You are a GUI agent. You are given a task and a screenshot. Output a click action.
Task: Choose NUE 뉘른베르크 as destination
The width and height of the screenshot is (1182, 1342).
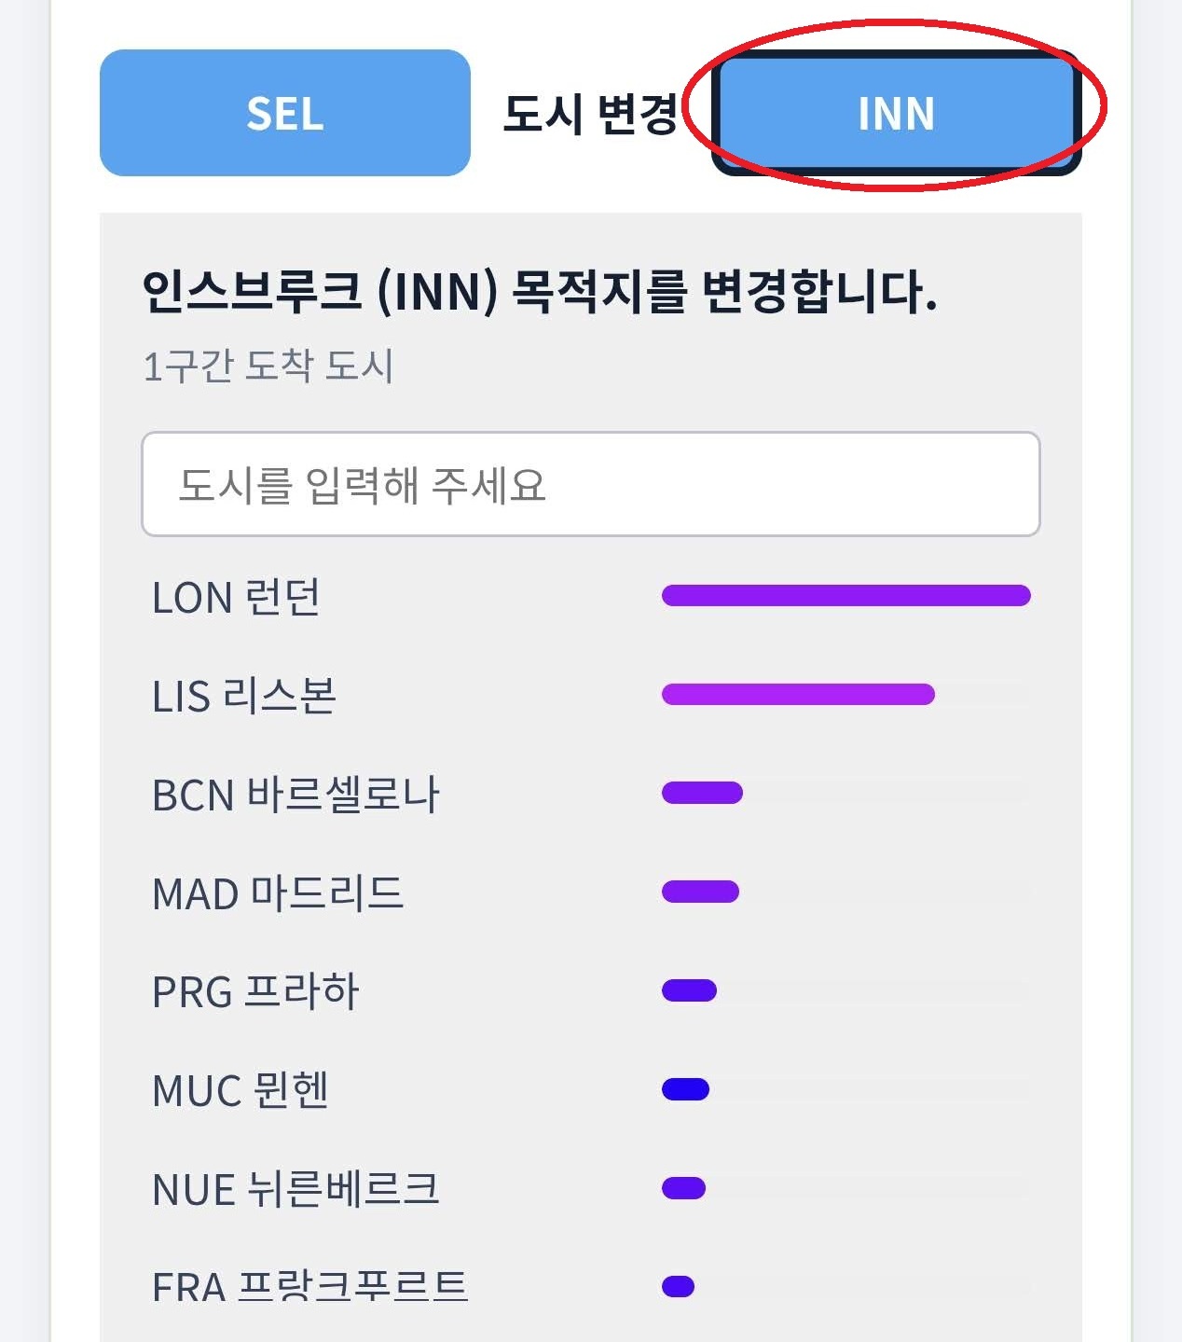click(590, 1189)
